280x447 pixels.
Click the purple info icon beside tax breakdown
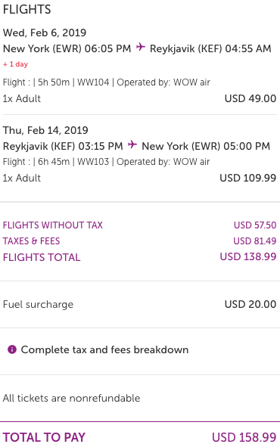(x=12, y=349)
